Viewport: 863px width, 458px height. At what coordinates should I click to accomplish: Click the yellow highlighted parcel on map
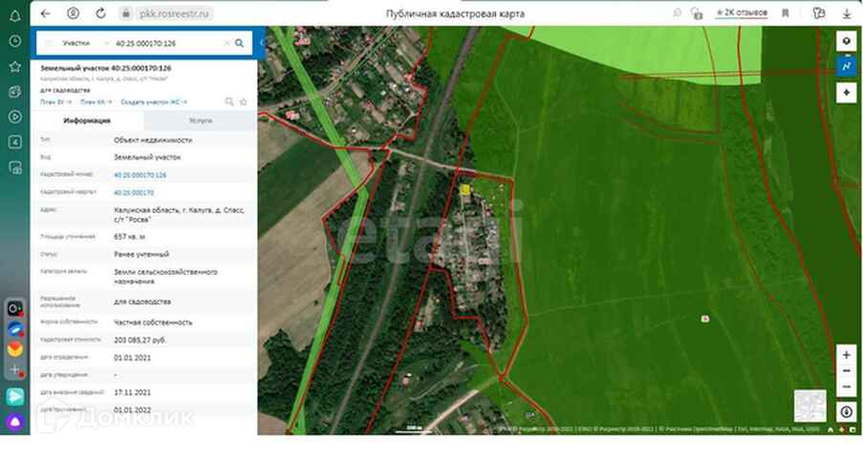pyautogui.click(x=465, y=190)
